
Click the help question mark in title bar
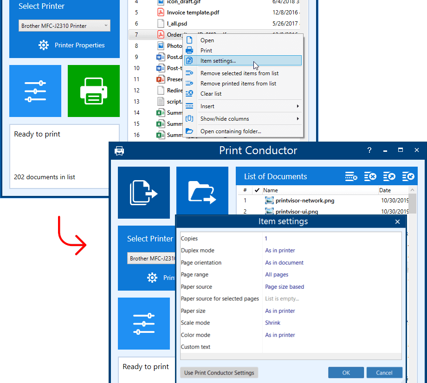pos(369,150)
